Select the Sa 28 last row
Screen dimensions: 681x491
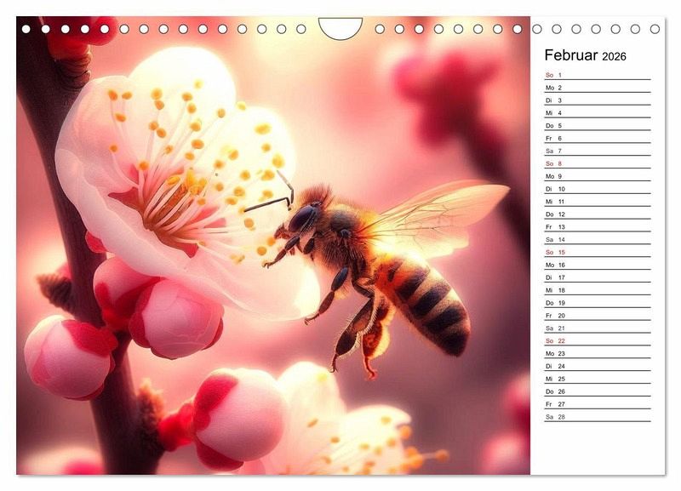pyautogui.click(x=596, y=417)
